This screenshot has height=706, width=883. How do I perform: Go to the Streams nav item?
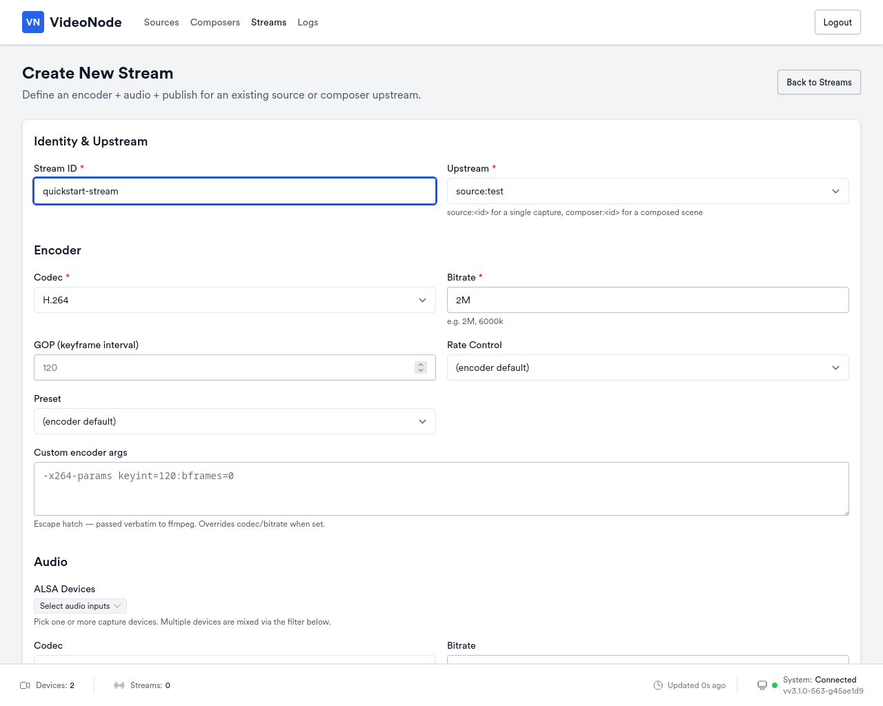(268, 22)
